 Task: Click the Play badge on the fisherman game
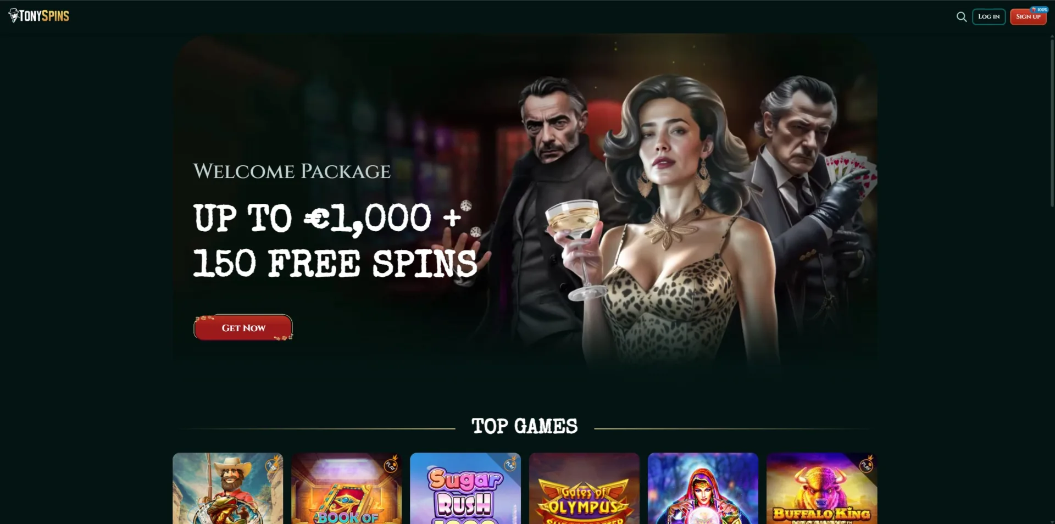(272, 465)
